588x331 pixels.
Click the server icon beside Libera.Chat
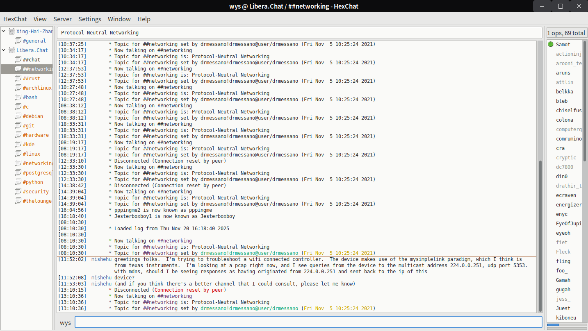(x=11, y=50)
